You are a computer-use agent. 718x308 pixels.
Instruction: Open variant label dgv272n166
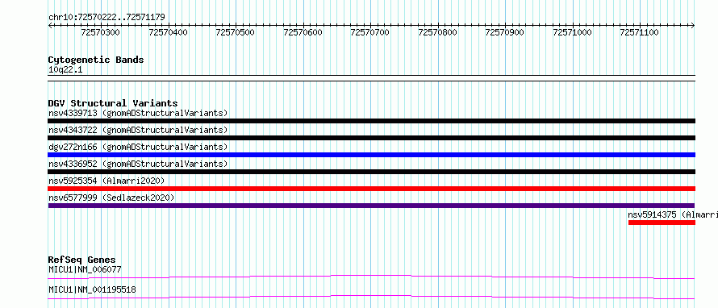pos(138,147)
